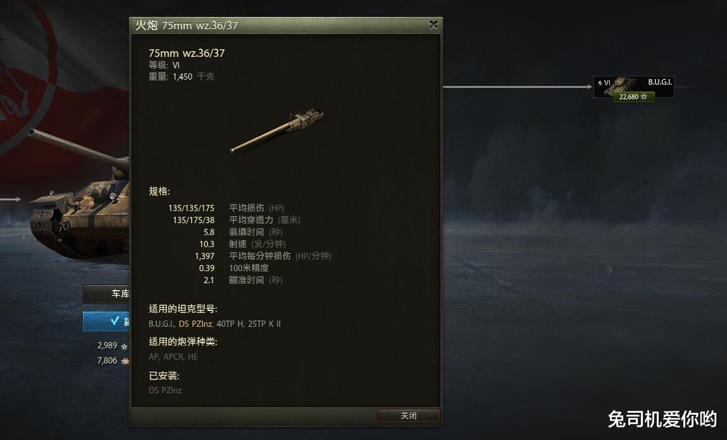Screen dimensions: 727x440
Task: Click the gold star icon next to 7,806
Action: [125, 361]
